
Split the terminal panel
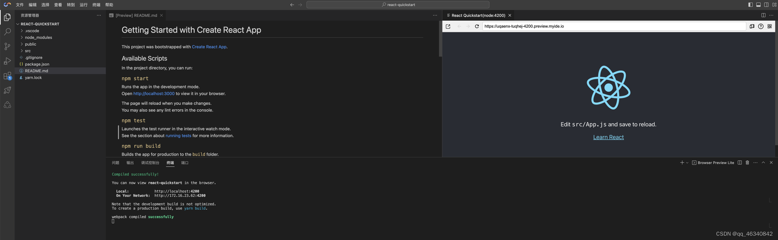coord(739,163)
